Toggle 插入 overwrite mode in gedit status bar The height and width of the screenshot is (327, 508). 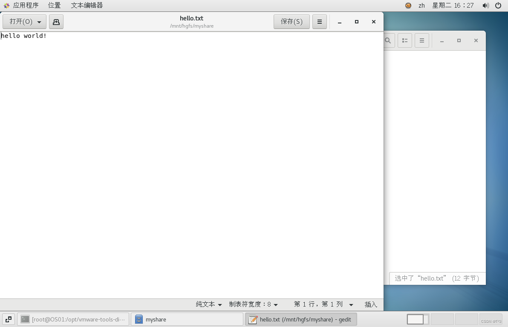click(x=370, y=304)
